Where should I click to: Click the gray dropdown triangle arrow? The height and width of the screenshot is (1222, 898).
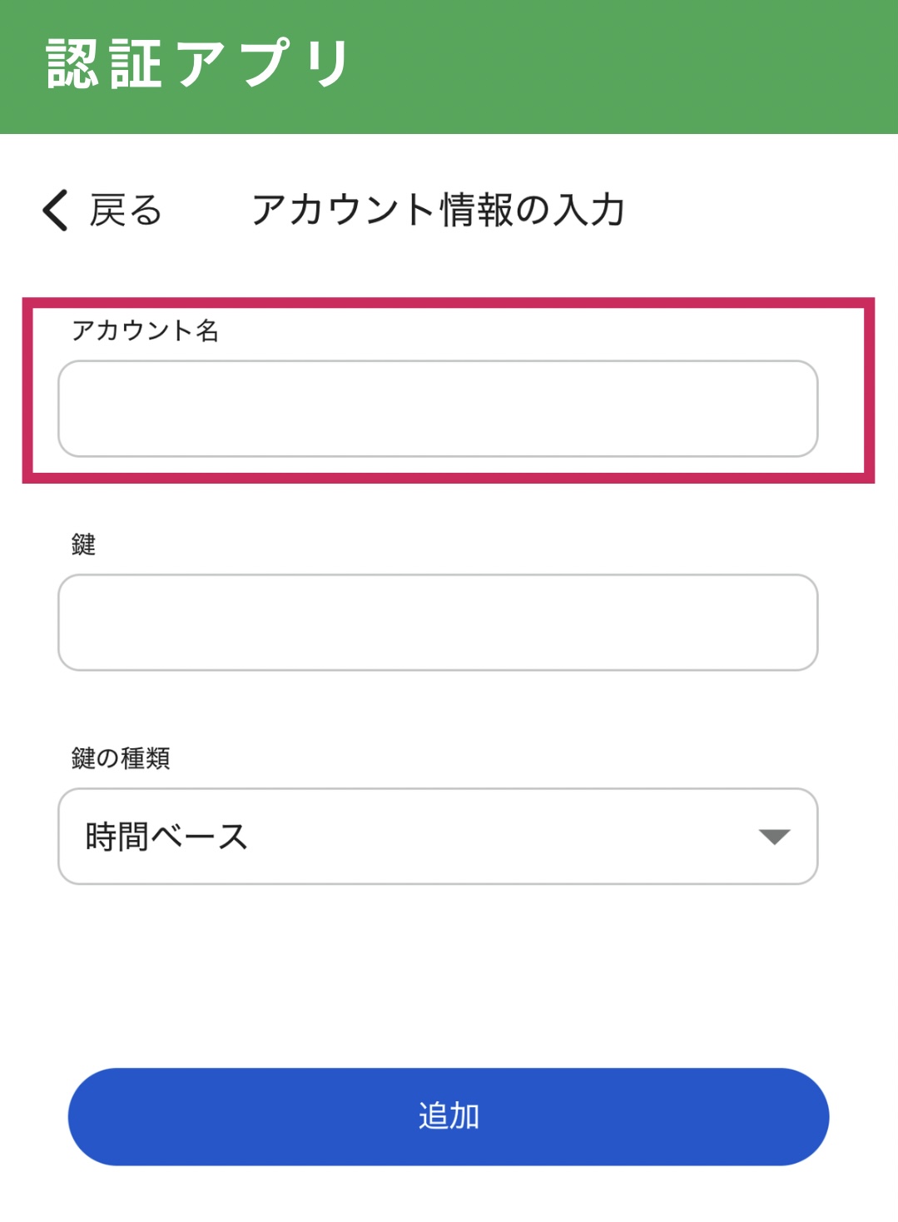point(774,837)
